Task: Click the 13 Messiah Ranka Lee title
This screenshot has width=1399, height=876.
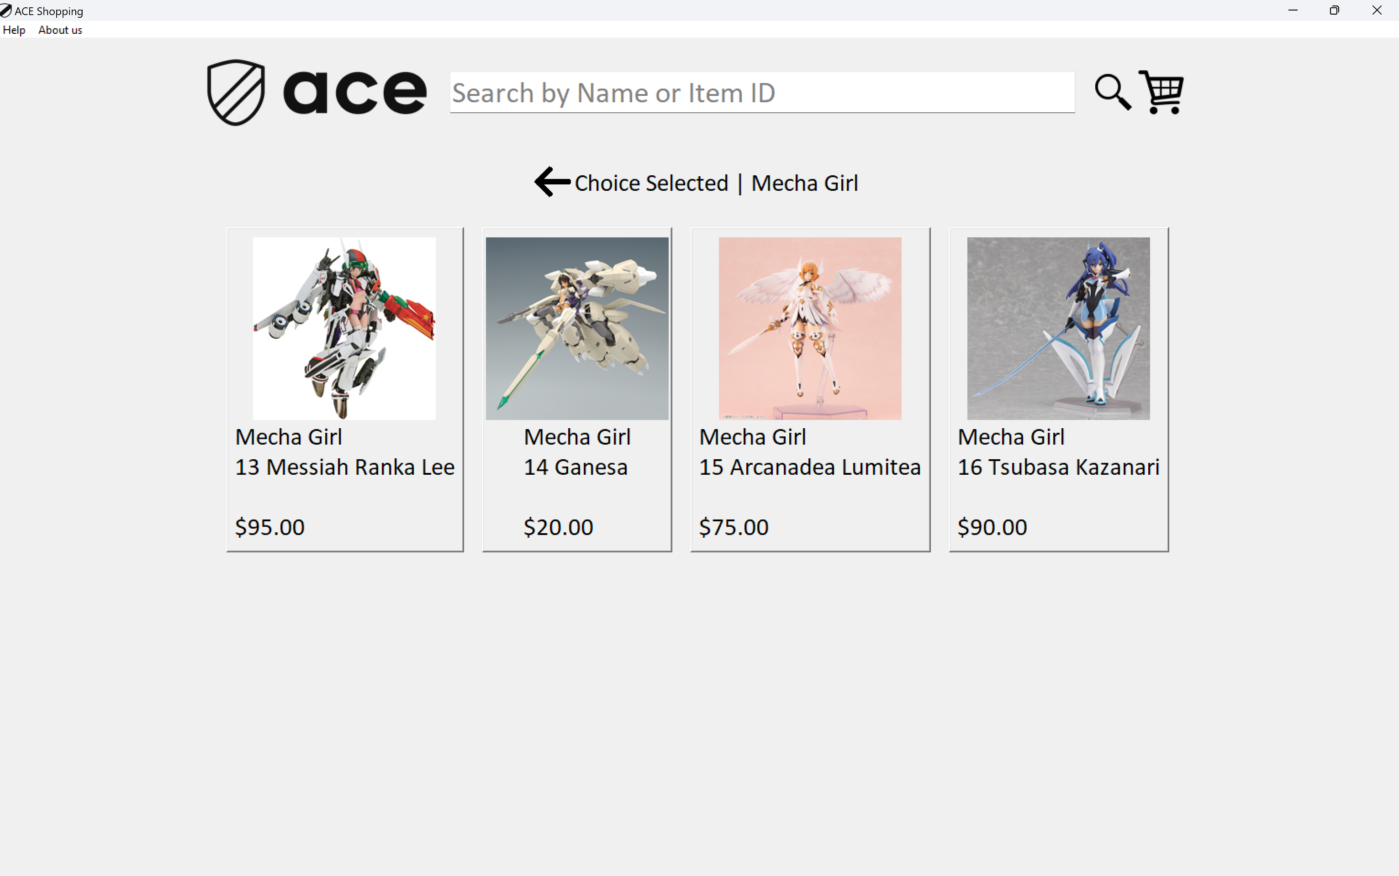Action: pos(344,467)
